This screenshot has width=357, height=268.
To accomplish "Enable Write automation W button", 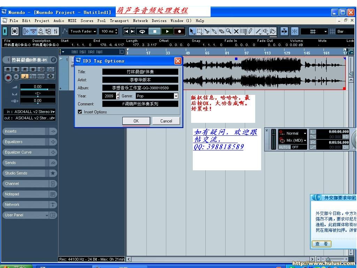I will click(x=33, y=69).
